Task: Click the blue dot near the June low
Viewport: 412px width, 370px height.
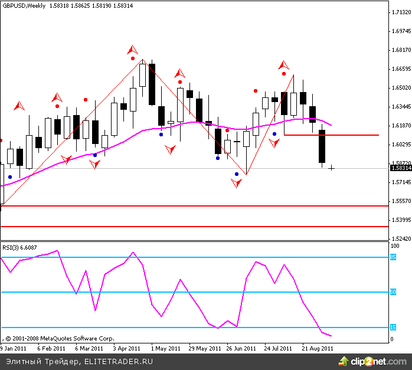Action: point(237,174)
